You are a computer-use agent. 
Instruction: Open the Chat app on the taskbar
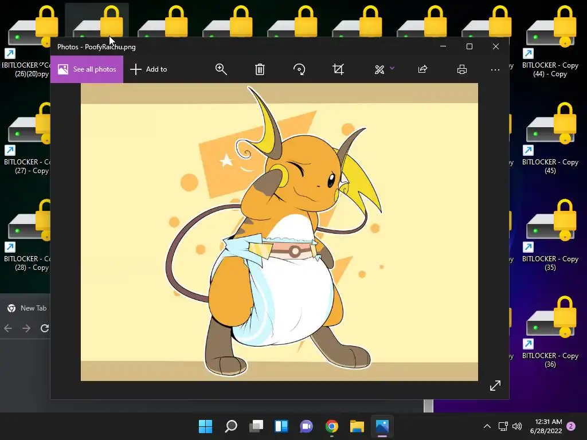click(x=307, y=426)
